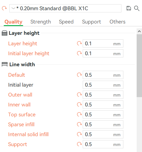Open the process preset dropdown arrow
This screenshot has width=142, height=152.
point(13,8)
